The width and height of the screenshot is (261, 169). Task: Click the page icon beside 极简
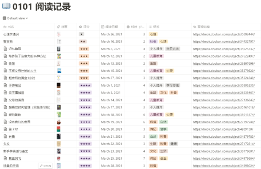tap(5, 63)
